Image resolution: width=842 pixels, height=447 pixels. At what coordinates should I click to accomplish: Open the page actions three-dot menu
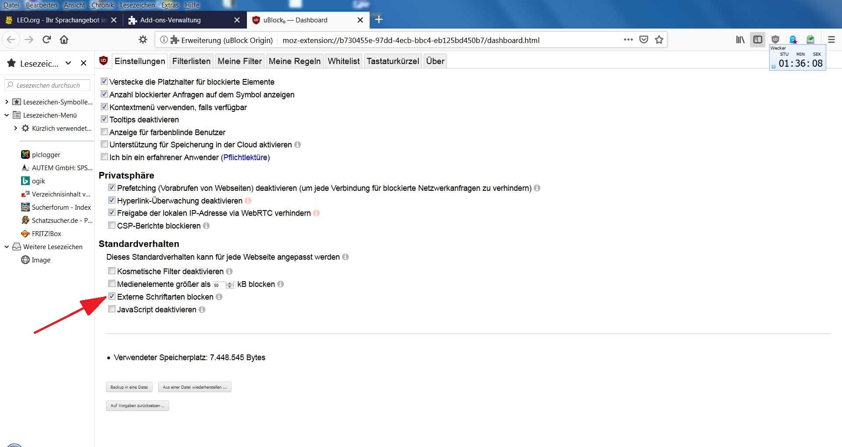[628, 39]
